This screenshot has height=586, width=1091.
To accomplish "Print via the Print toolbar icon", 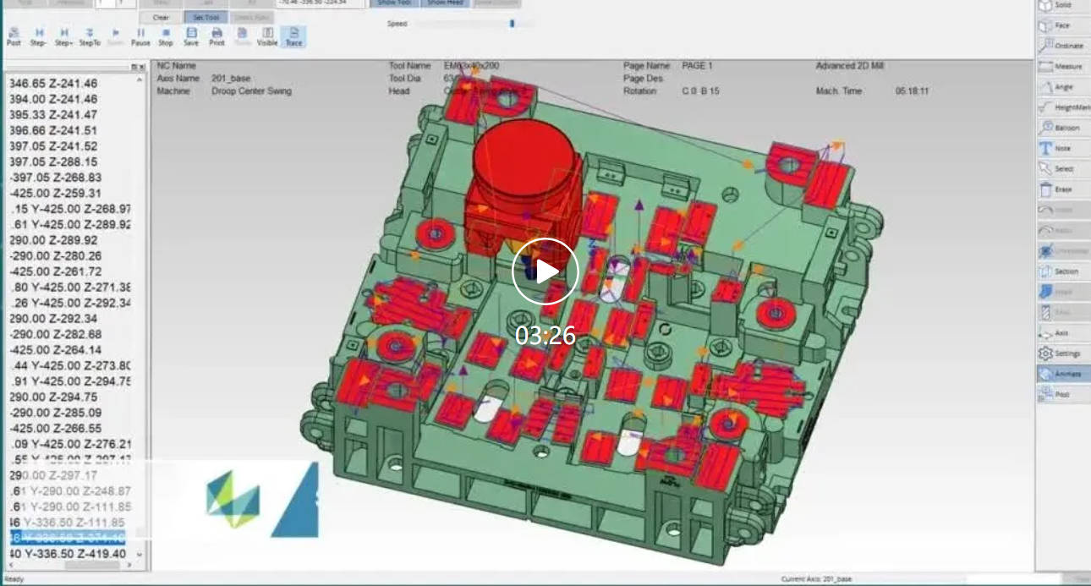I will coord(217,36).
